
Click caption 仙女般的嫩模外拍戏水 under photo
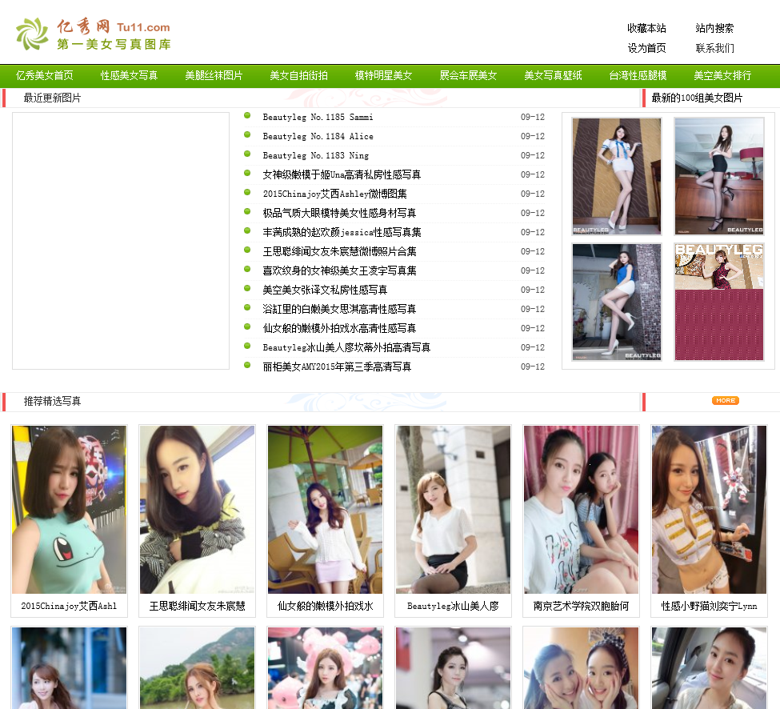tap(326, 606)
